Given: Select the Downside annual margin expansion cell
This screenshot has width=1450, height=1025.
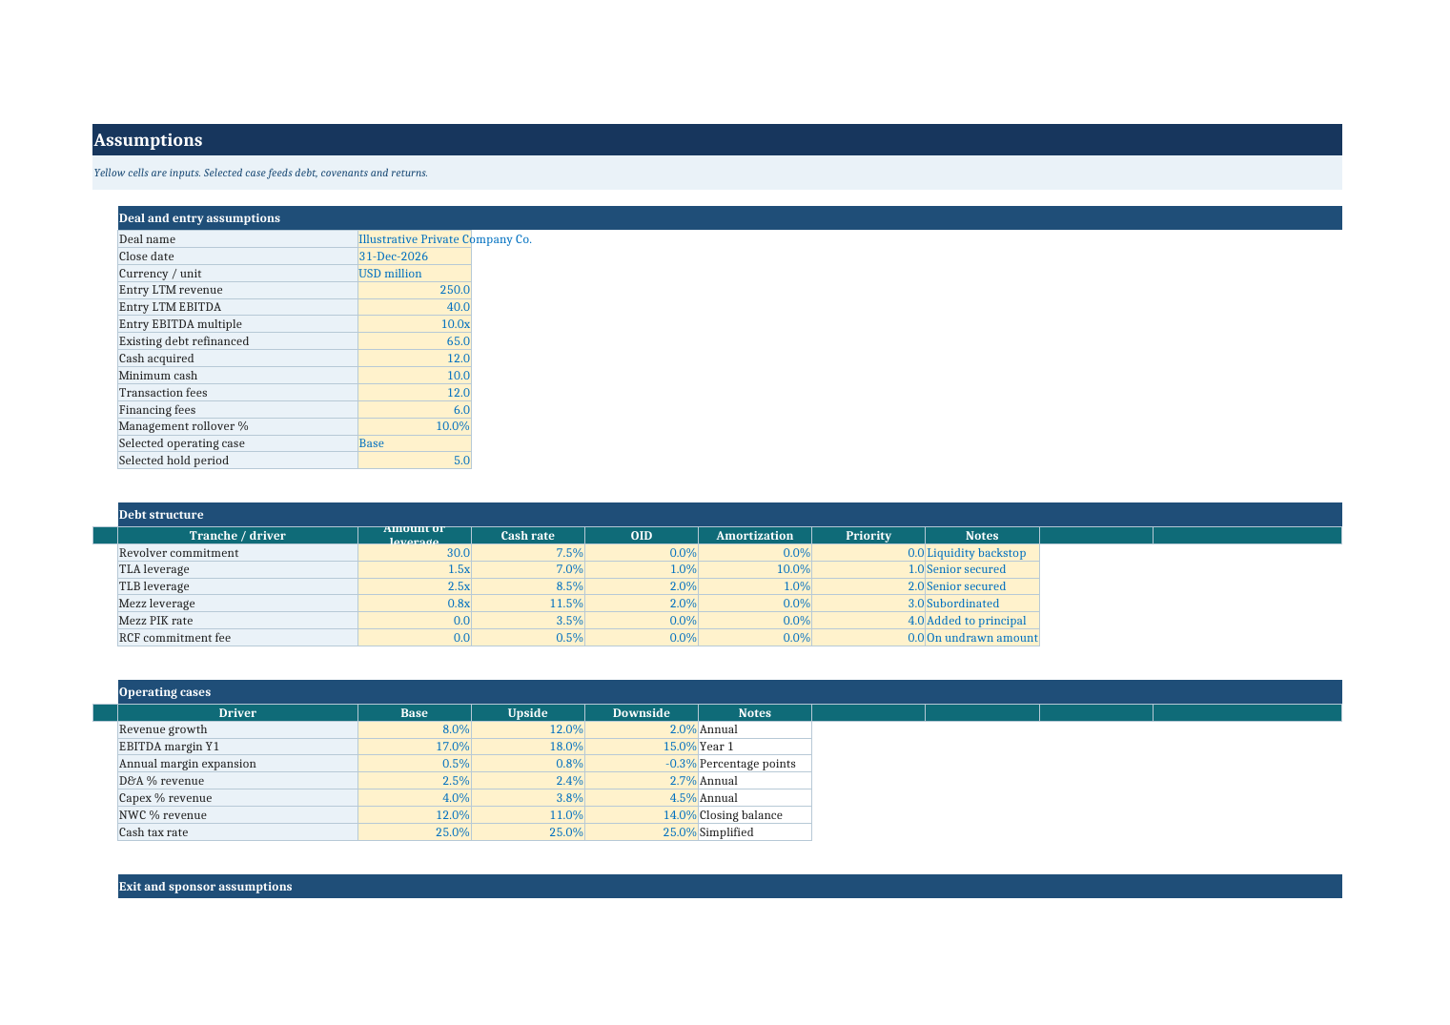Looking at the screenshot, I should [x=642, y=764].
